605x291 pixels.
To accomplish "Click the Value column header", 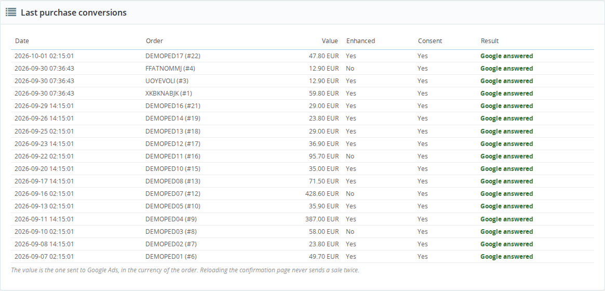I will point(330,41).
